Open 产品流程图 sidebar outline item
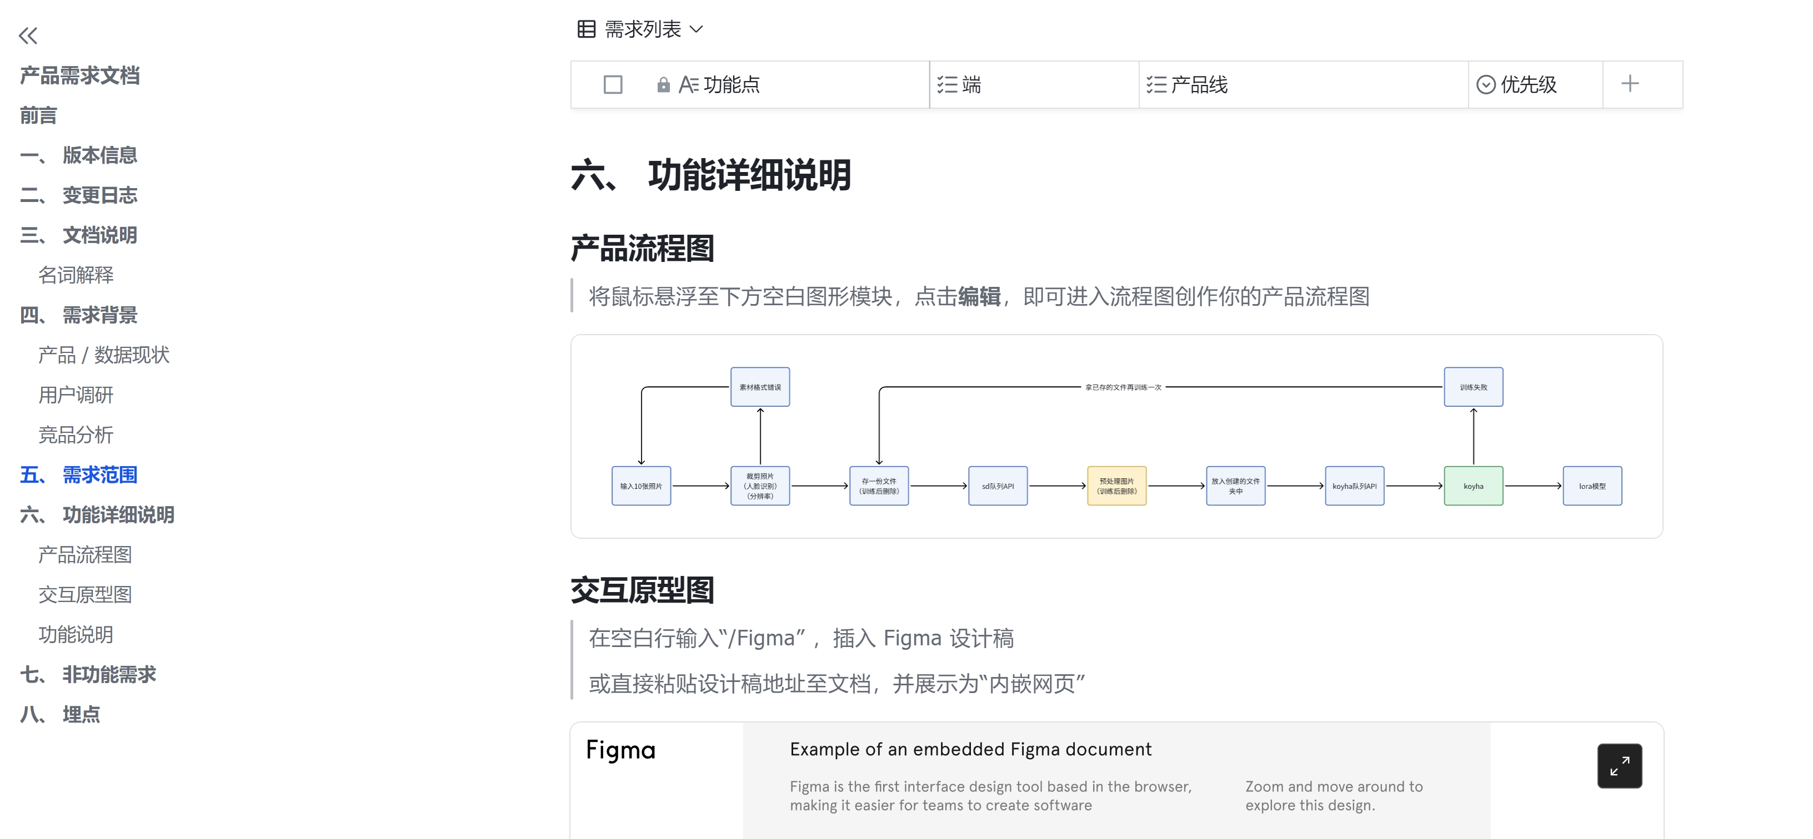This screenshot has height=839, width=1813. point(85,555)
